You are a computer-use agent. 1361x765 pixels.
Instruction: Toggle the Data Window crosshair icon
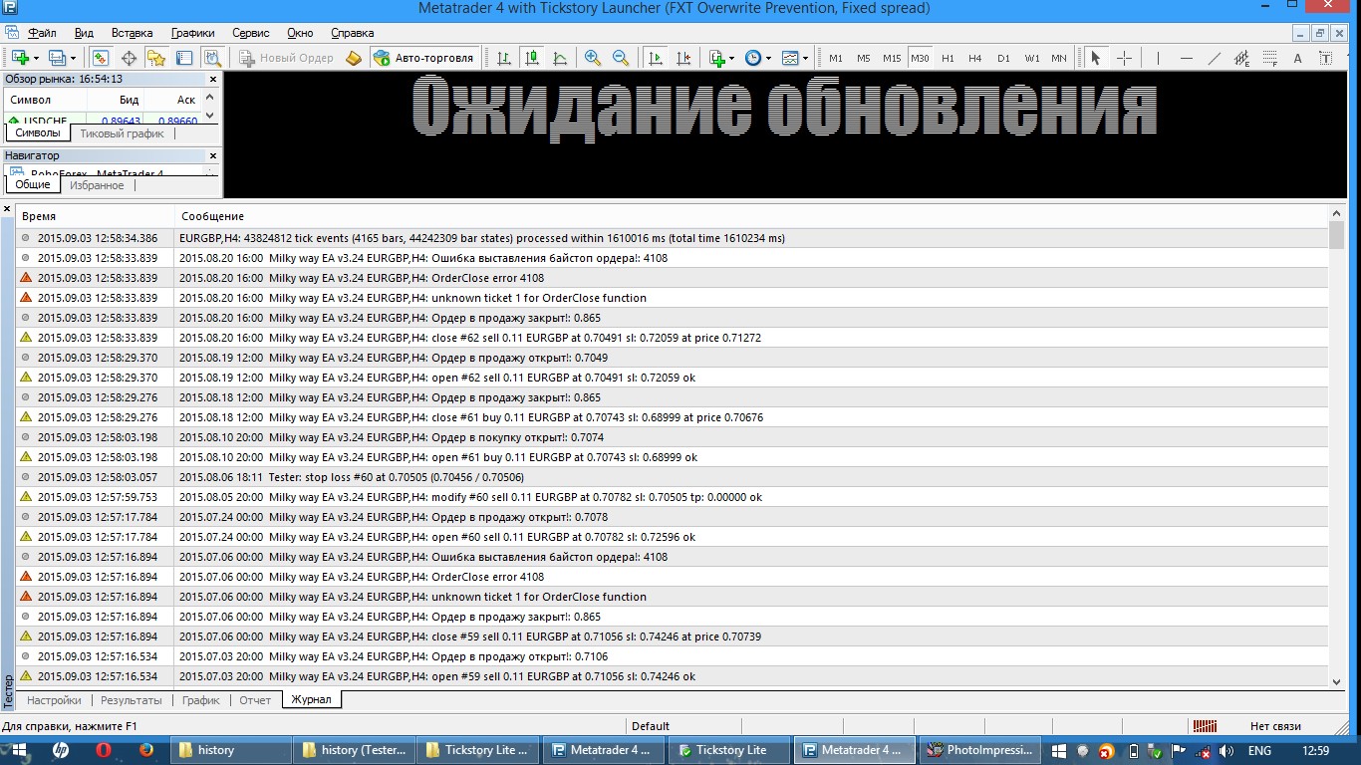[x=128, y=58]
